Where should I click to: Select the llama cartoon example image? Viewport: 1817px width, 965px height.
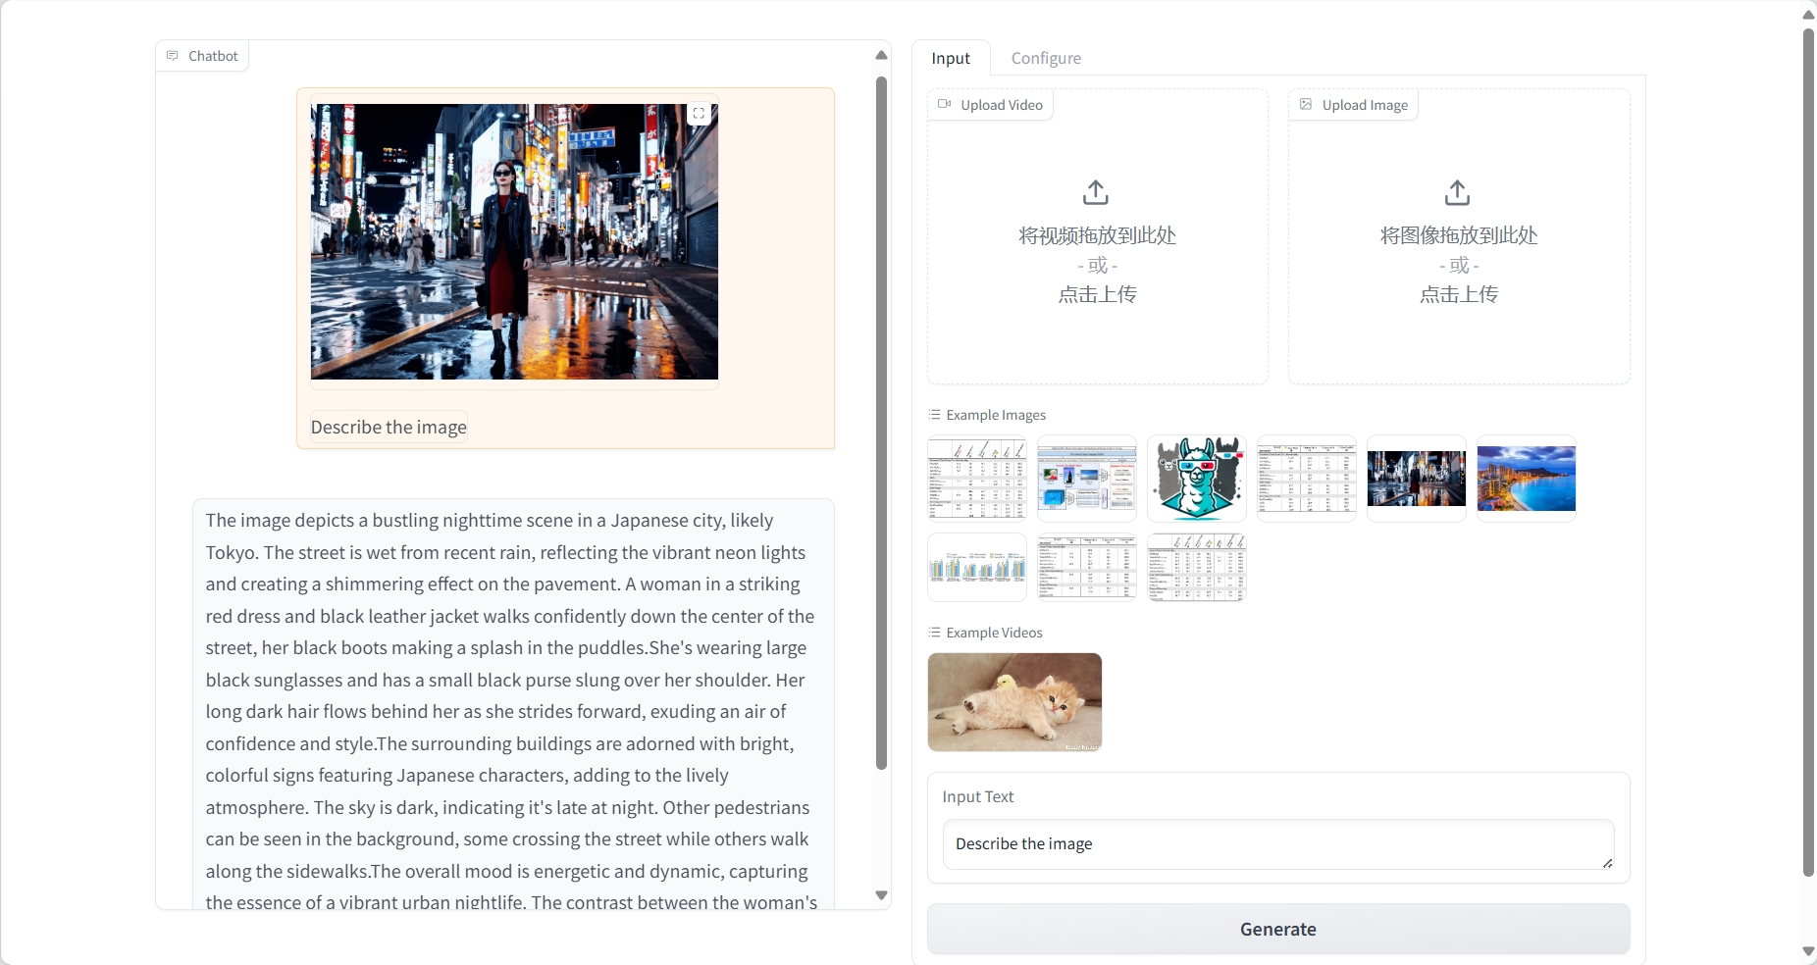coord(1196,479)
